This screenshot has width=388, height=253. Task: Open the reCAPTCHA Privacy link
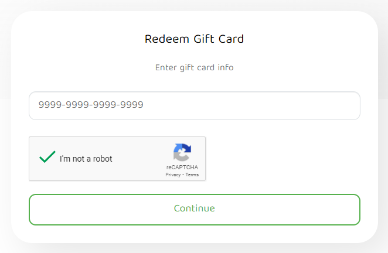pos(173,175)
